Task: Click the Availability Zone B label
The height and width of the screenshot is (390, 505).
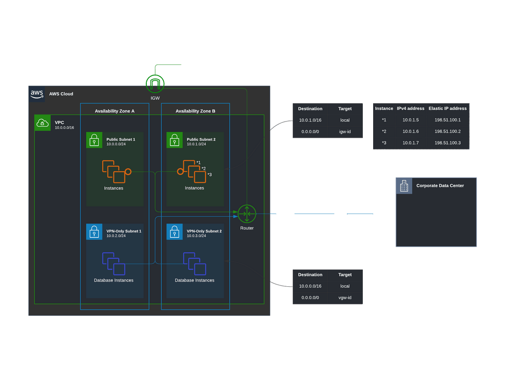Action: pyautogui.click(x=195, y=111)
